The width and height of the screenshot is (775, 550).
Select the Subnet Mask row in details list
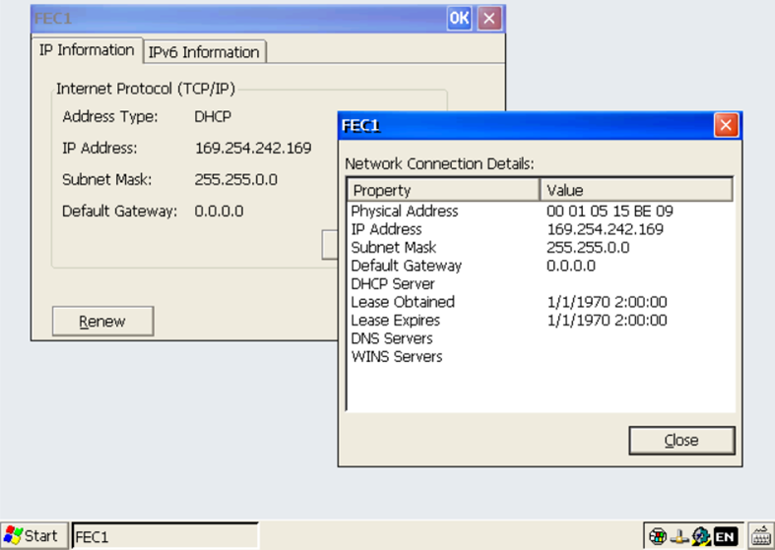click(541, 247)
